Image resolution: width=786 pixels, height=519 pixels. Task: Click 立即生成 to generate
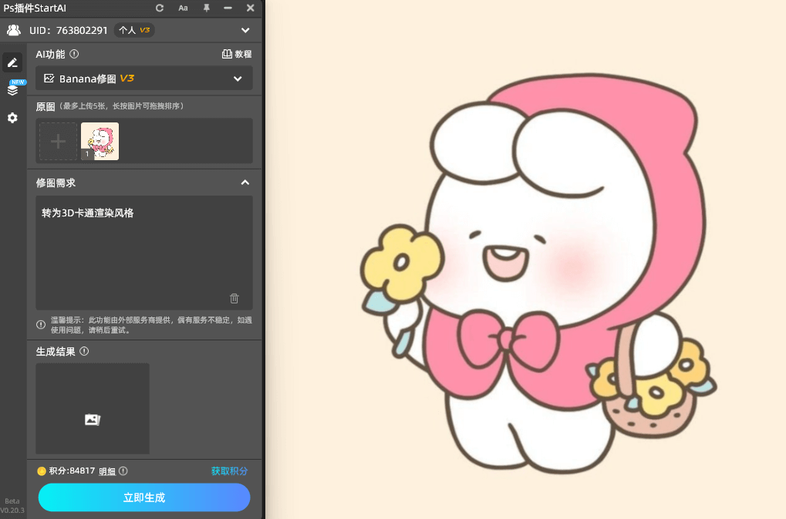(143, 497)
